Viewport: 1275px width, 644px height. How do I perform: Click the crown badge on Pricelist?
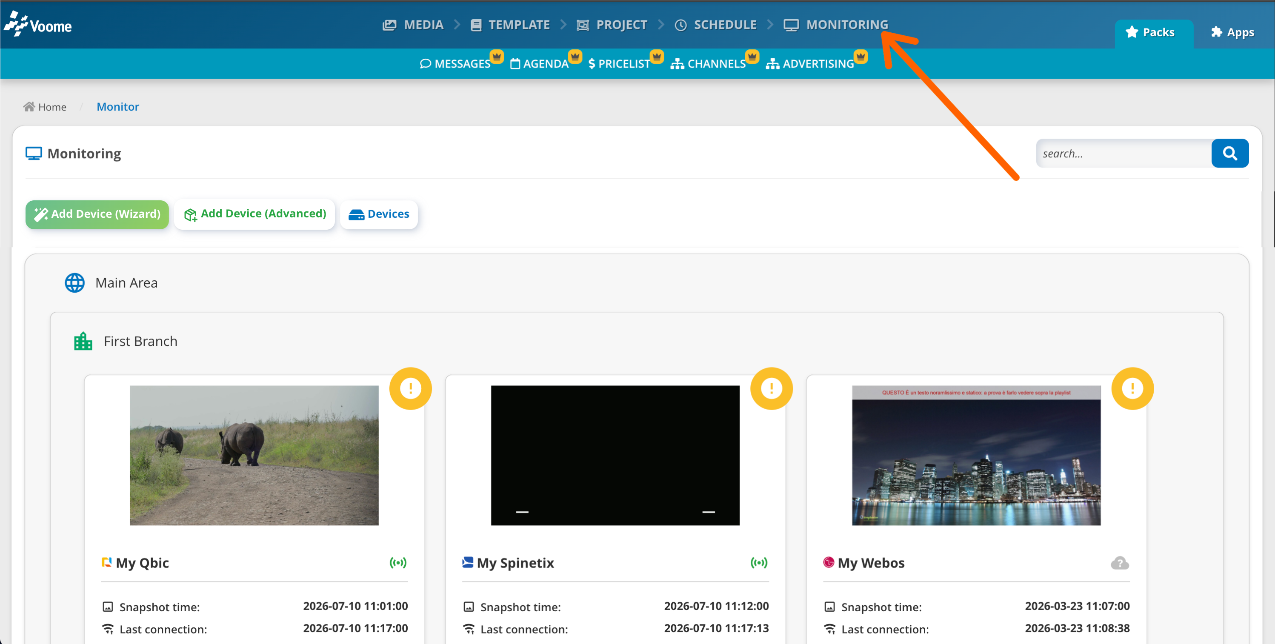tap(656, 57)
